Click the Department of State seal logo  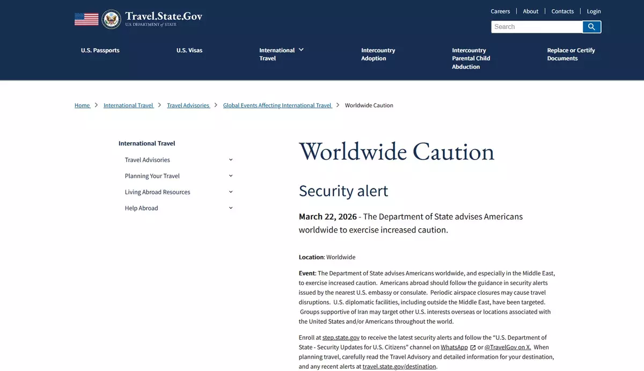pos(111,19)
